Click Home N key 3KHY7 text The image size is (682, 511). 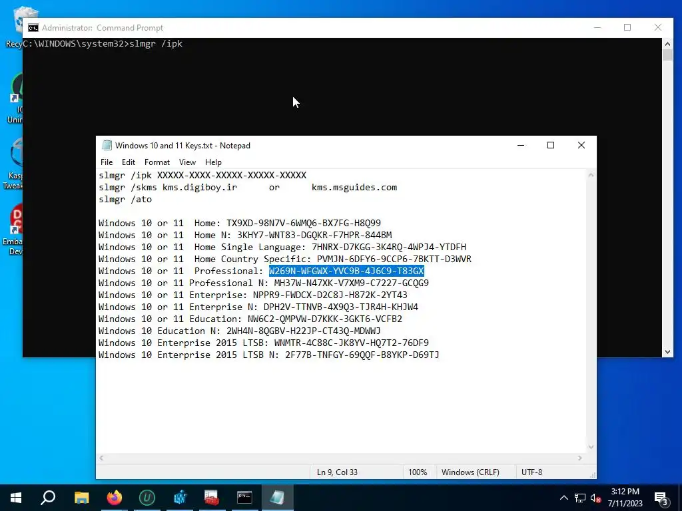(314, 235)
